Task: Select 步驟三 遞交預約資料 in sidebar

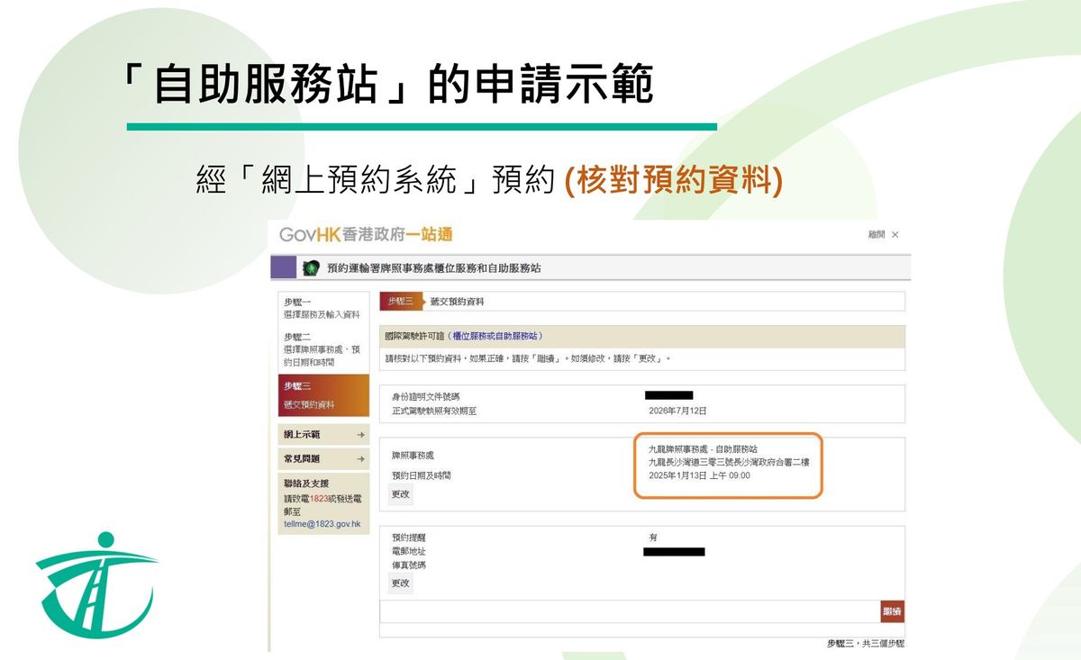Action: click(x=323, y=395)
